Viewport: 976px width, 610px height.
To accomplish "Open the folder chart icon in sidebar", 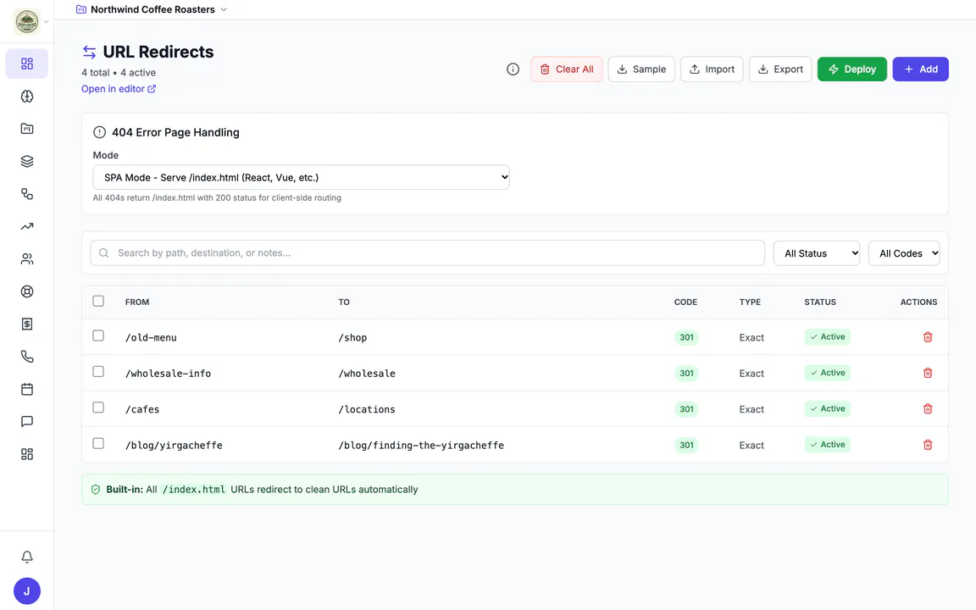I will coord(27,129).
